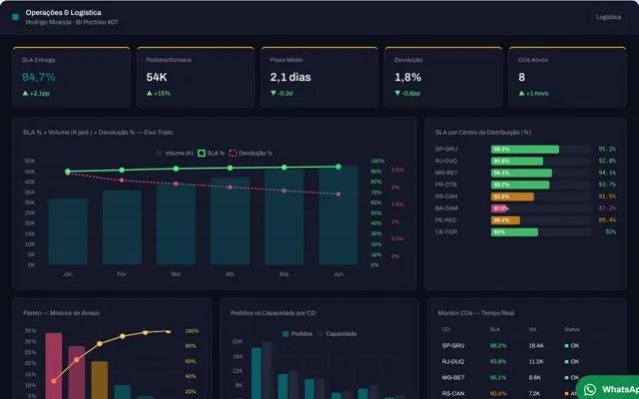Click the BA-CAM 87.2% pink bar

(498, 208)
